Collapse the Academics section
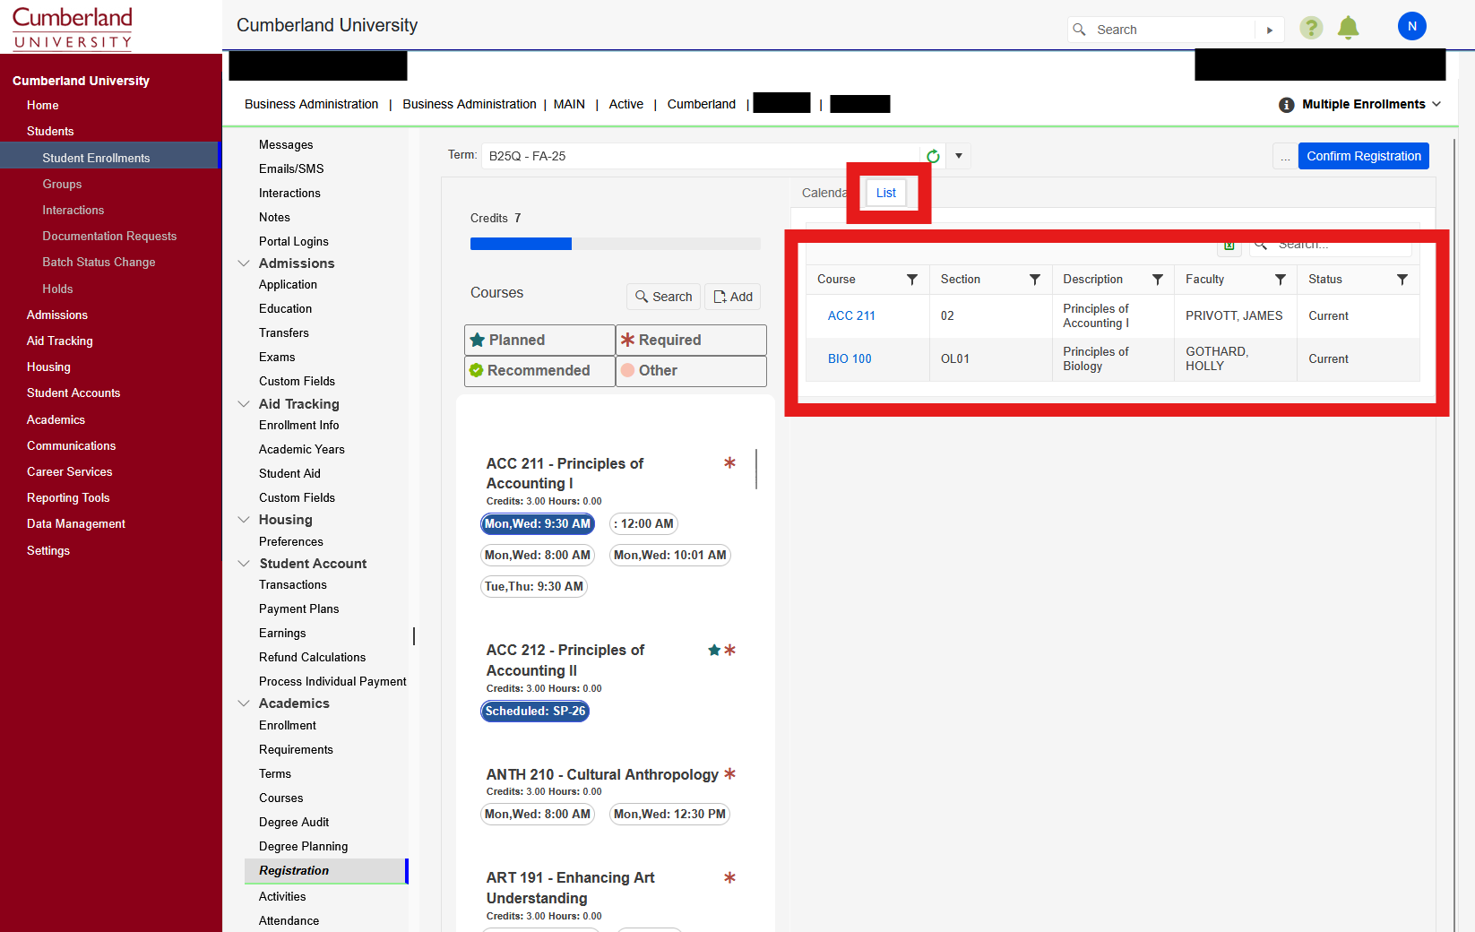The width and height of the screenshot is (1475, 932). click(x=244, y=703)
